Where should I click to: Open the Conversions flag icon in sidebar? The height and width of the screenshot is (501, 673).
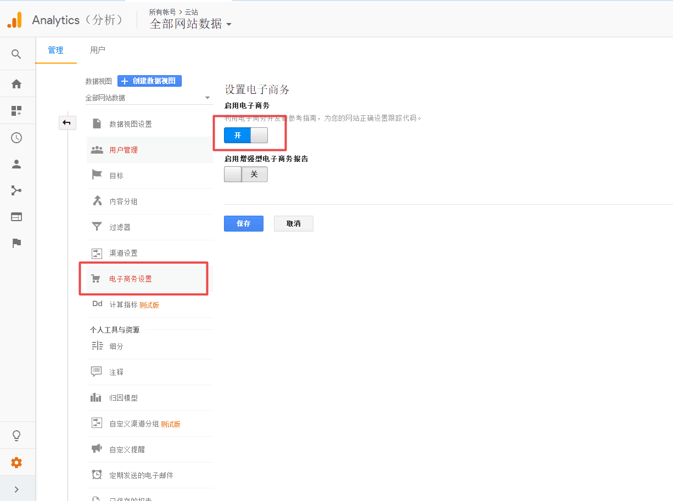[x=16, y=243]
